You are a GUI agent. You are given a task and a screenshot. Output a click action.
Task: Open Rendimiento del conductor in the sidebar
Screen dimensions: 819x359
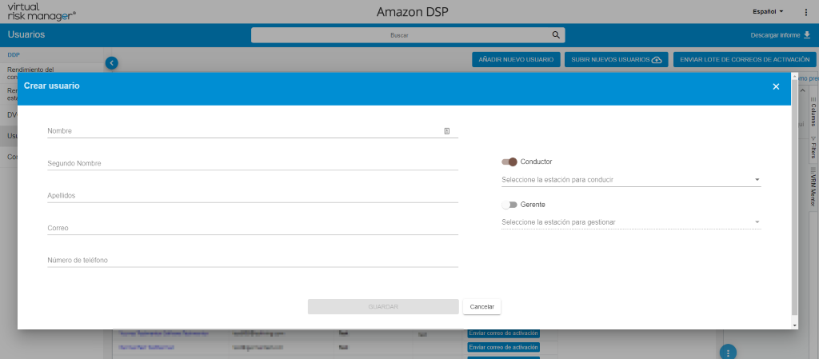[31, 73]
